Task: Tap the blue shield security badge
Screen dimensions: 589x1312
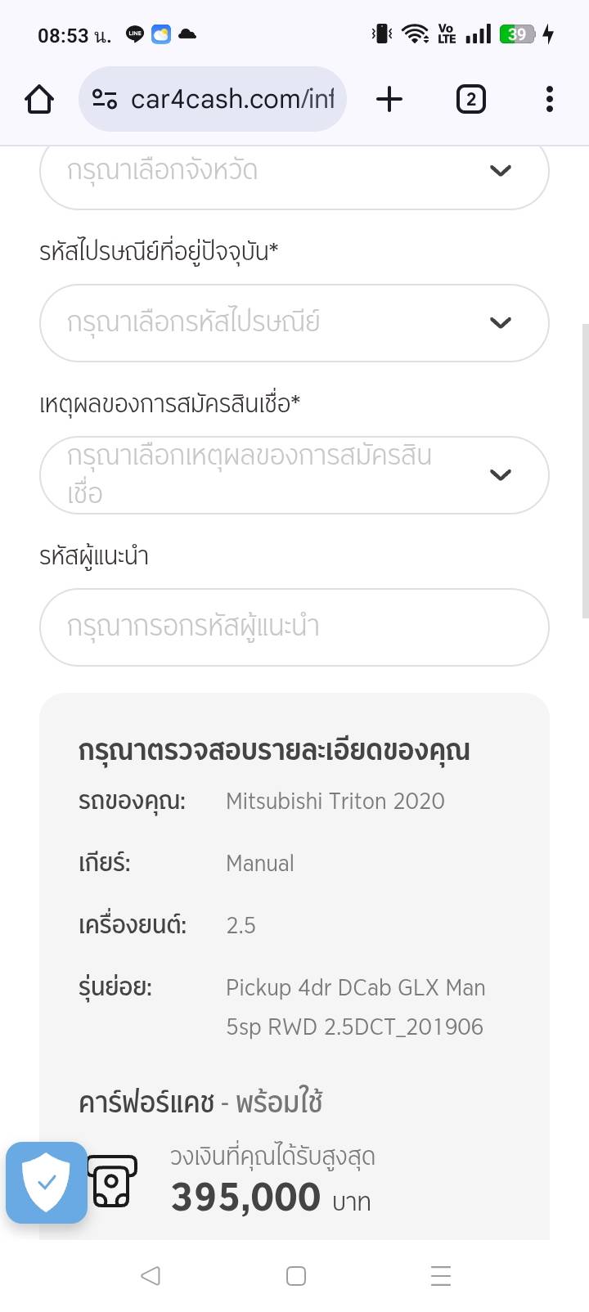Action: point(47,1182)
